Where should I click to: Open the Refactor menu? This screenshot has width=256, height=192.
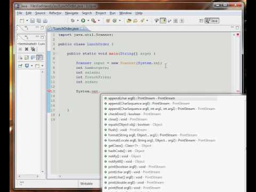coord(55,13)
